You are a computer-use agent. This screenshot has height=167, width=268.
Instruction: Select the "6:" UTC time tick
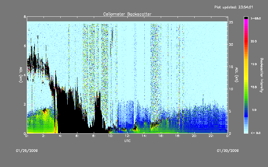pos(77,136)
